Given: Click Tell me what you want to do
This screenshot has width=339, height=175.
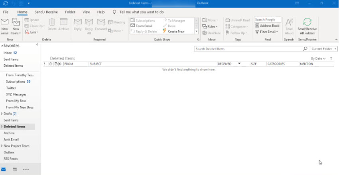Looking at the screenshot, I should click(142, 12).
